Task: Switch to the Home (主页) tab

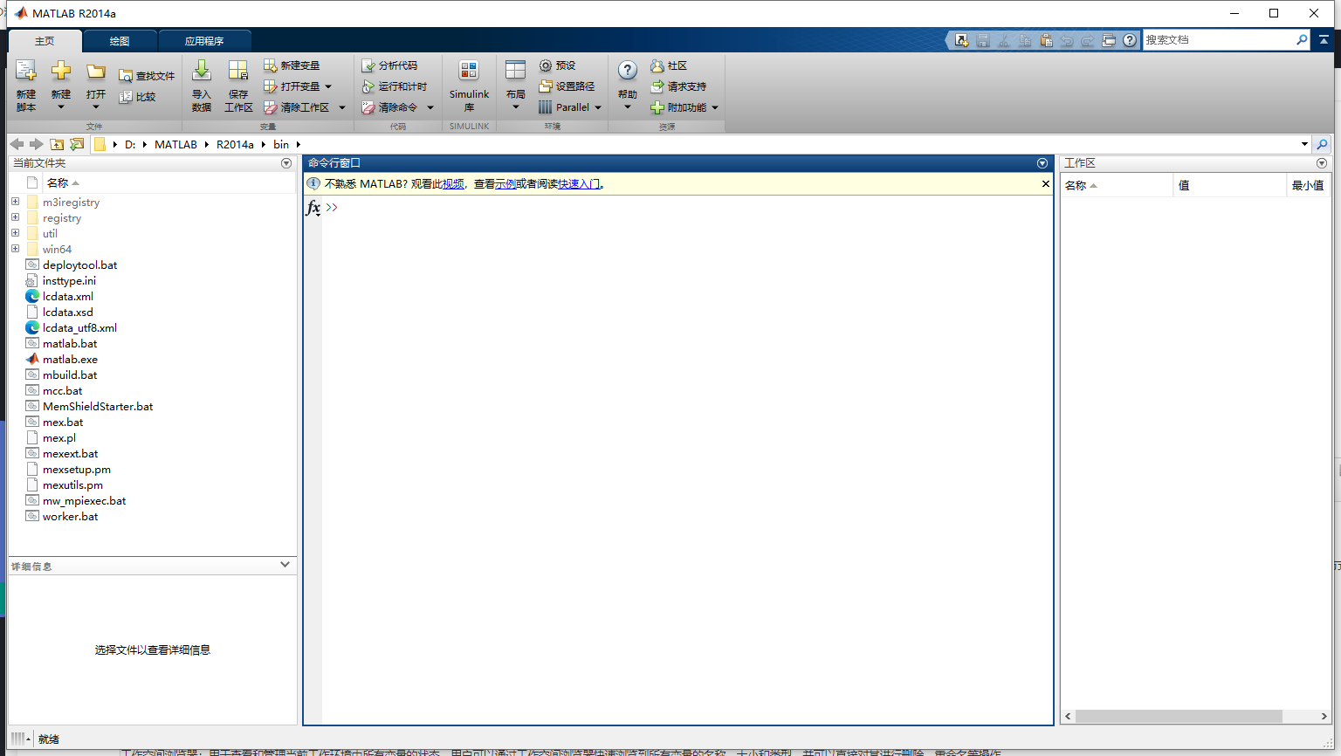Action: (x=45, y=41)
